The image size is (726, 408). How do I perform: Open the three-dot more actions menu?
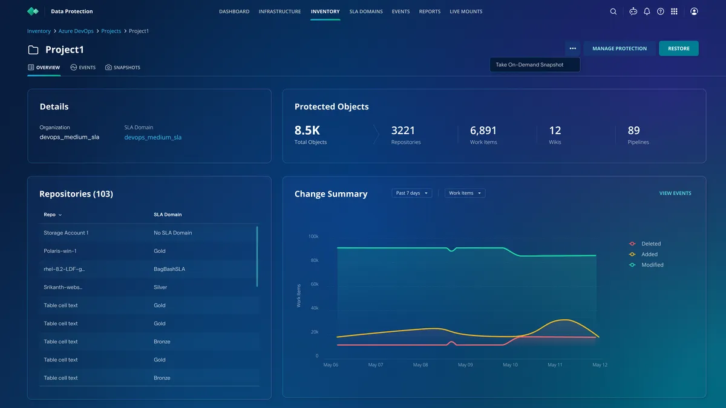572,48
